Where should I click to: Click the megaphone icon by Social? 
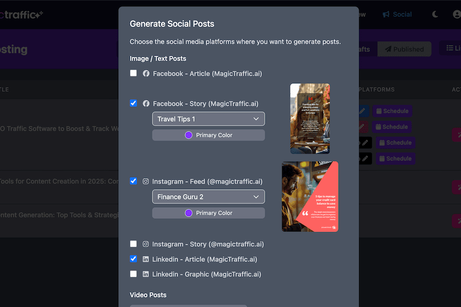pyautogui.click(x=386, y=14)
